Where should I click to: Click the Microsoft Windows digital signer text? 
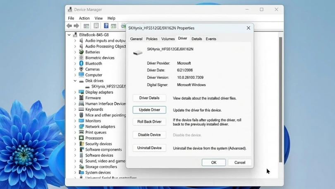(x=191, y=85)
